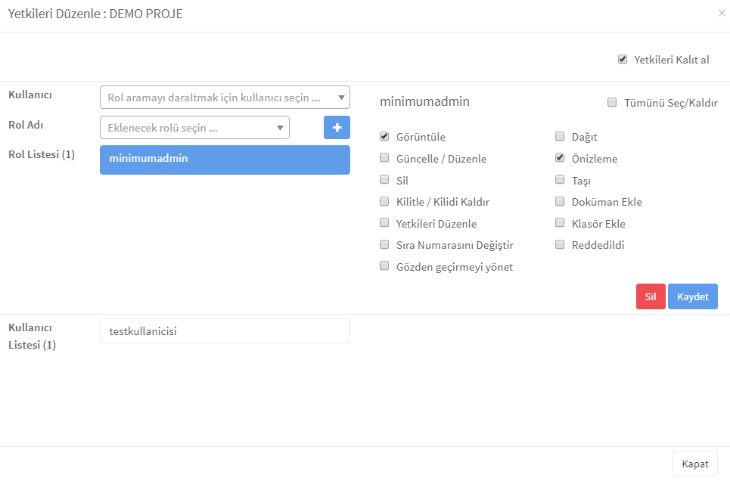The image size is (730, 484).
Task: Uncheck the Görüntüle permission
Action: point(384,136)
